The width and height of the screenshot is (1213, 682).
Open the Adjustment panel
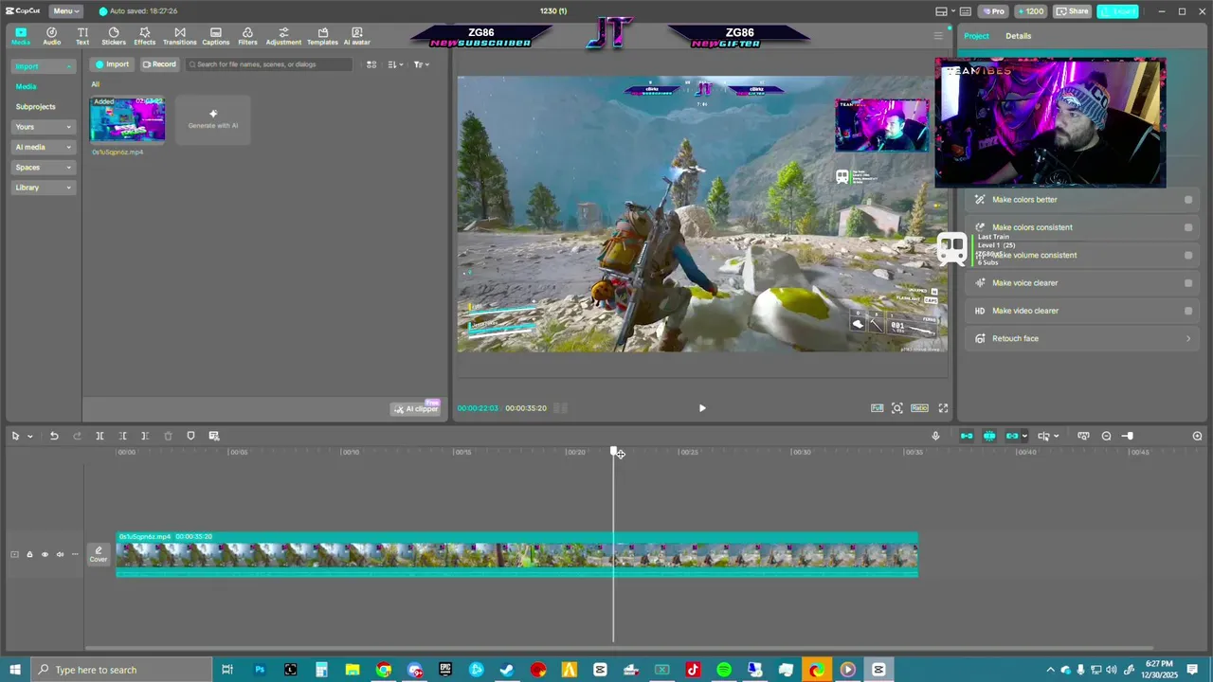[x=283, y=36]
